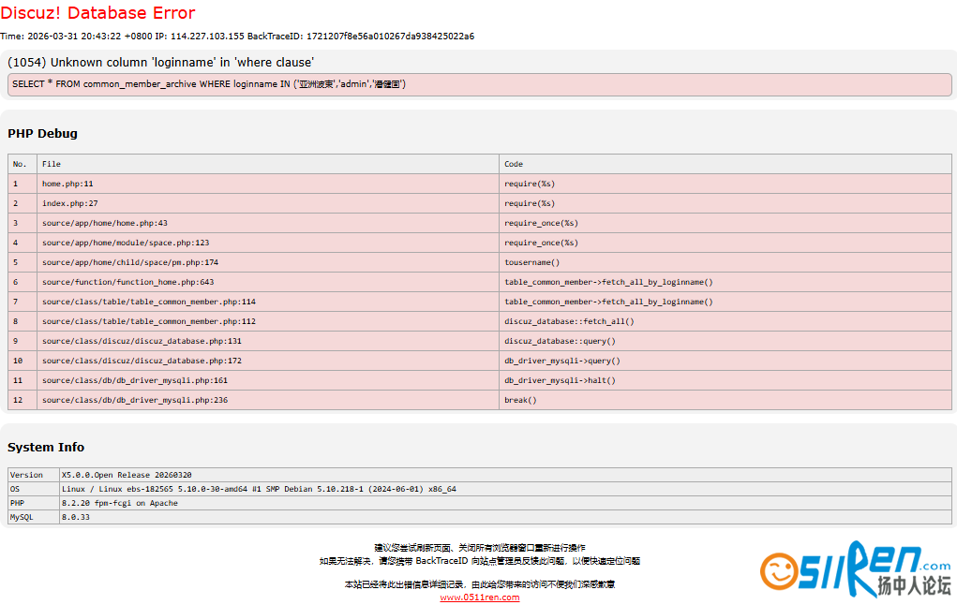Select the PHP 8.2.20 fpm-fcgi value

point(505,503)
